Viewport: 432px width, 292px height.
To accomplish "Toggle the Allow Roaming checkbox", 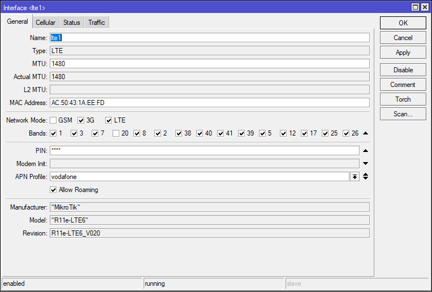I will tap(53, 190).
